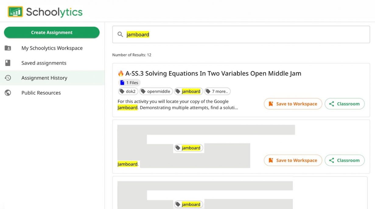Click the search magnifier icon
The height and width of the screenshot is (209, 375).
click(x=120, y=34)
